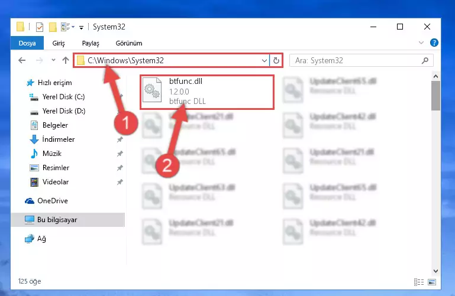
Task: Close the System32 window
Action: click(427, 27)
